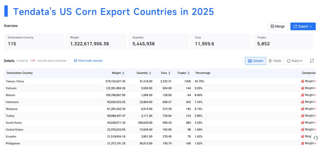Switch to the Rank view tab

coord(275,61)
